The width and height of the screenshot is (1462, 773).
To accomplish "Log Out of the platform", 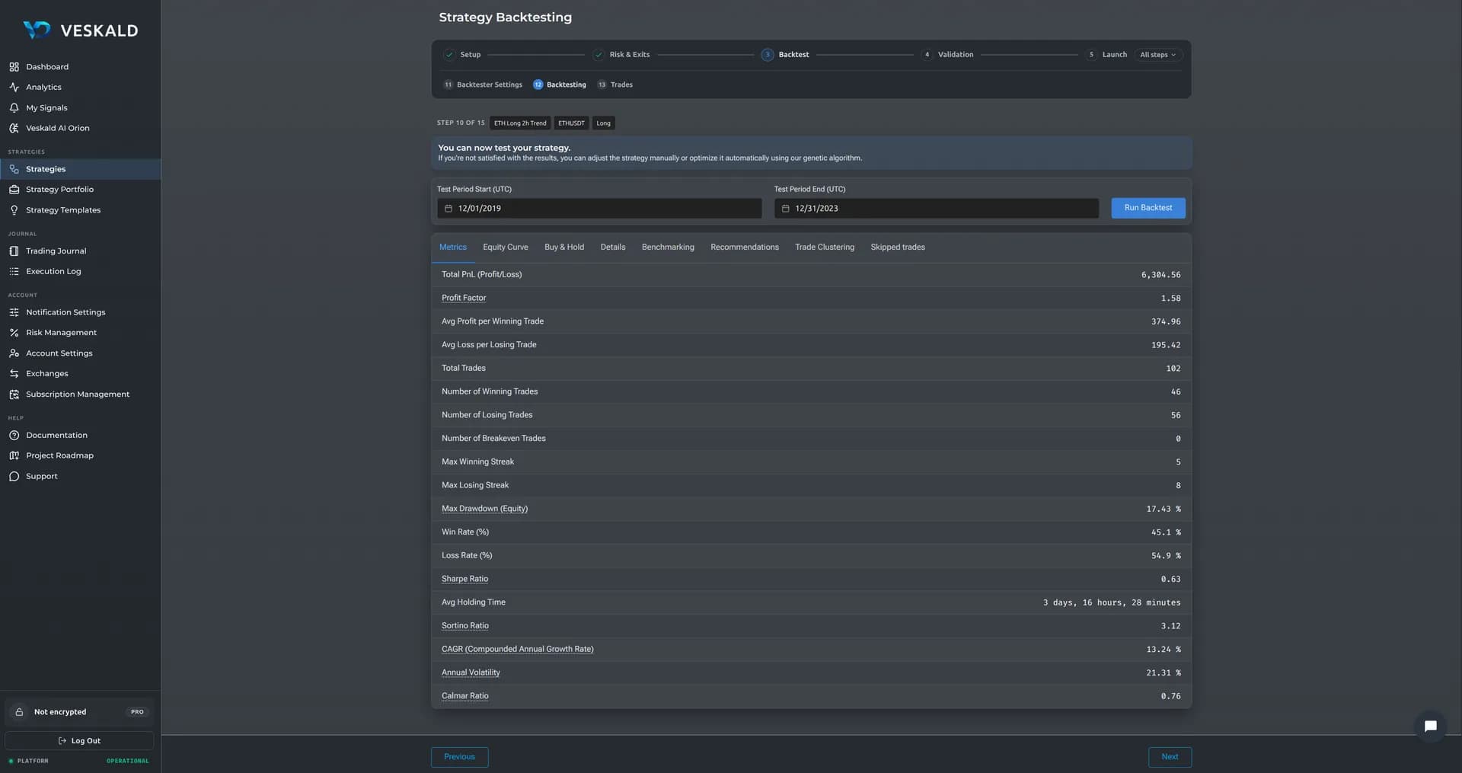I will coord(79,741).
